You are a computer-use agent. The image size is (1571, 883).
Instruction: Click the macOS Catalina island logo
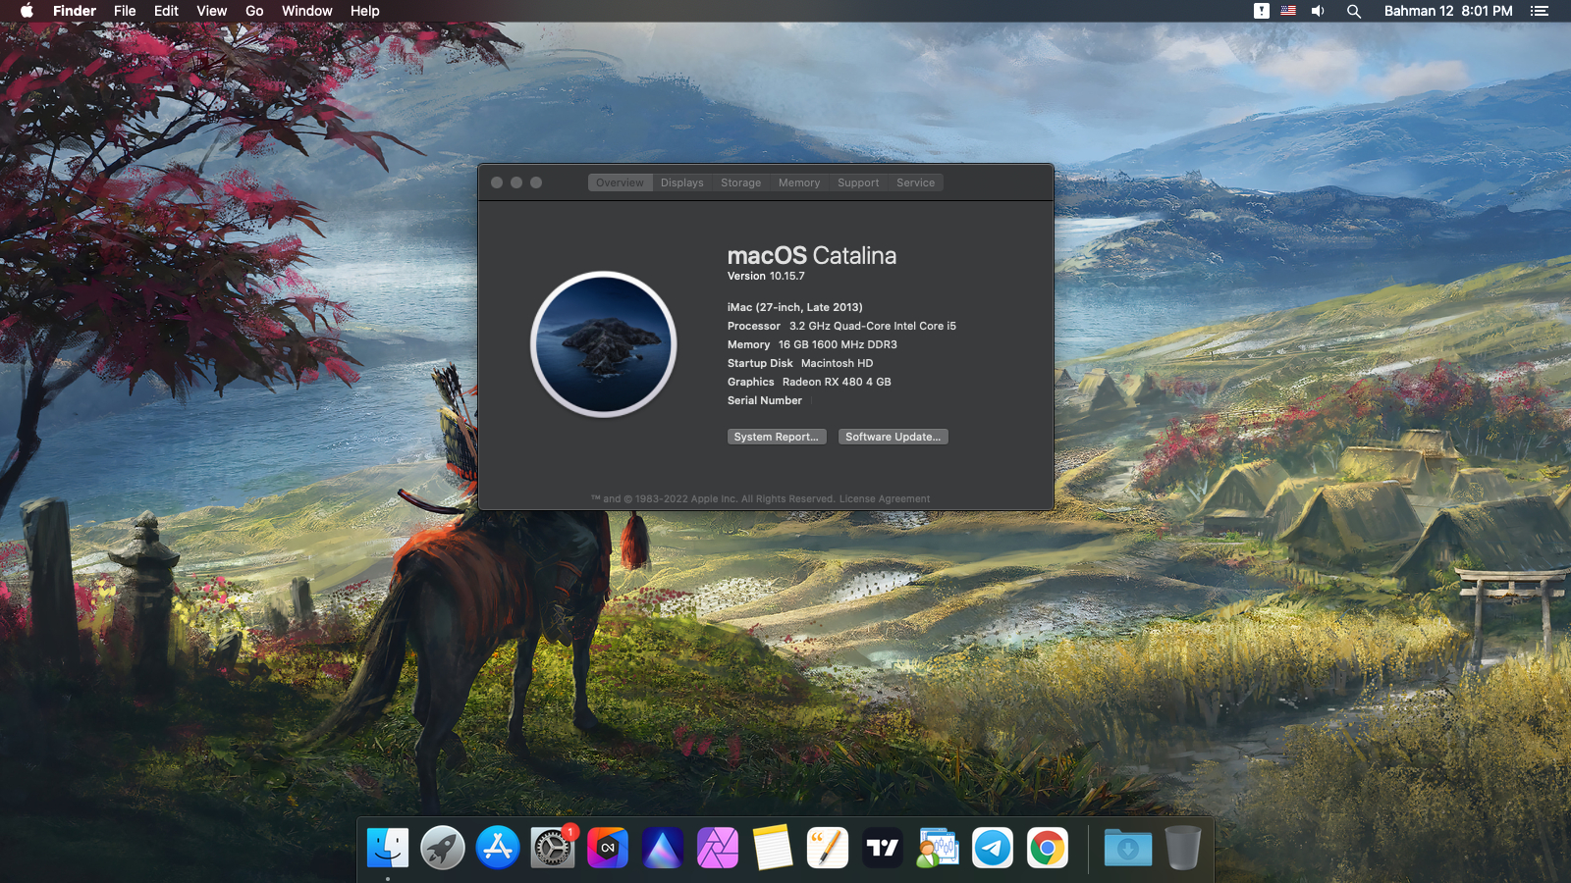coord(604,344)
